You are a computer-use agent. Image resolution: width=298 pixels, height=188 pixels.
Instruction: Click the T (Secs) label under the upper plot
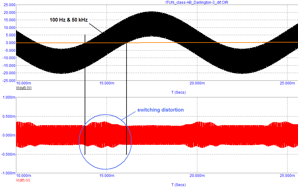[x=179, y=92]
